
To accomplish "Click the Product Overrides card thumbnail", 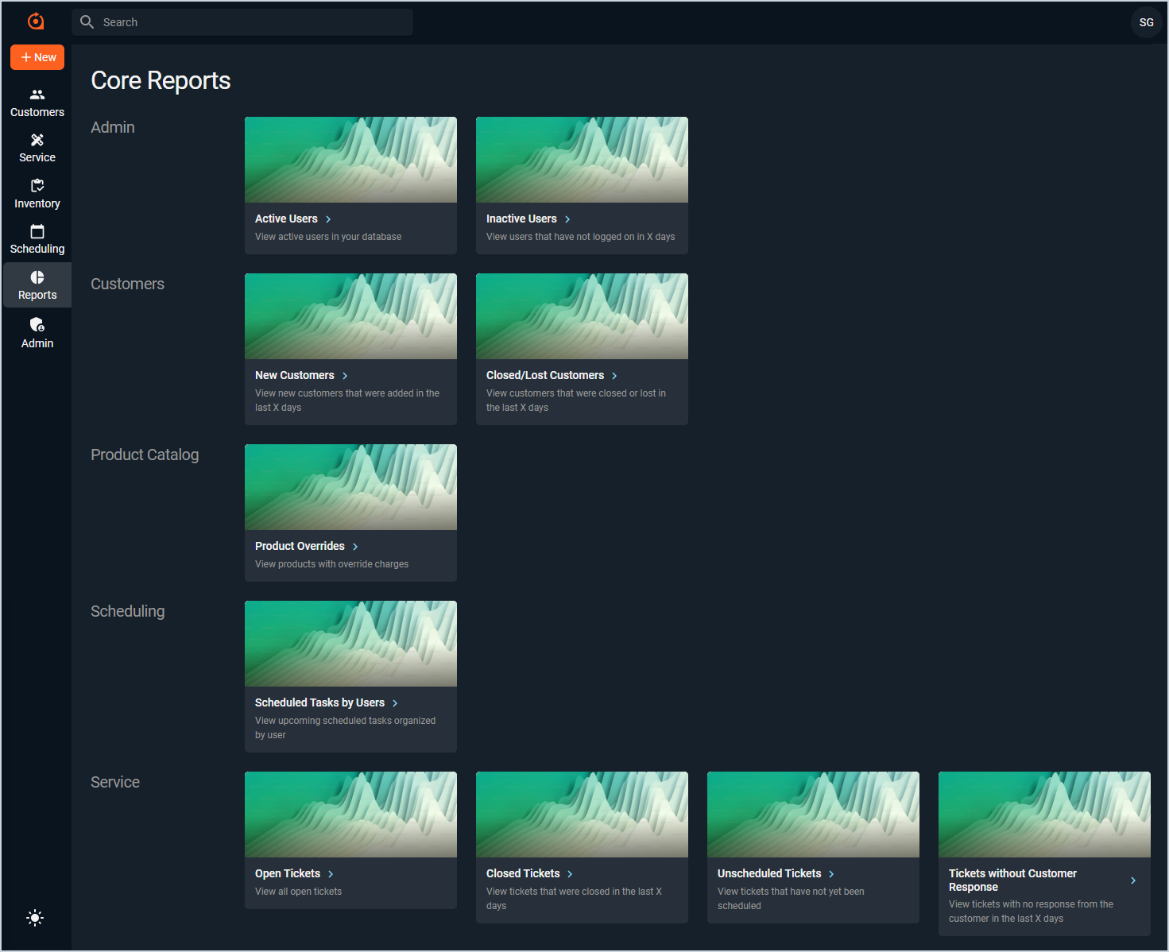I will [x=350, y=487].
